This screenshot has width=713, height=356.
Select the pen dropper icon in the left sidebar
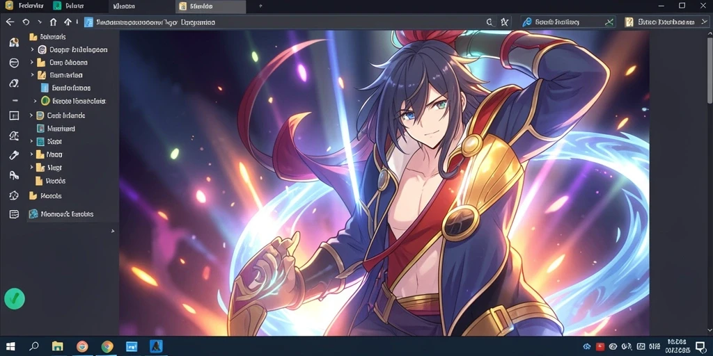(14, 155)
